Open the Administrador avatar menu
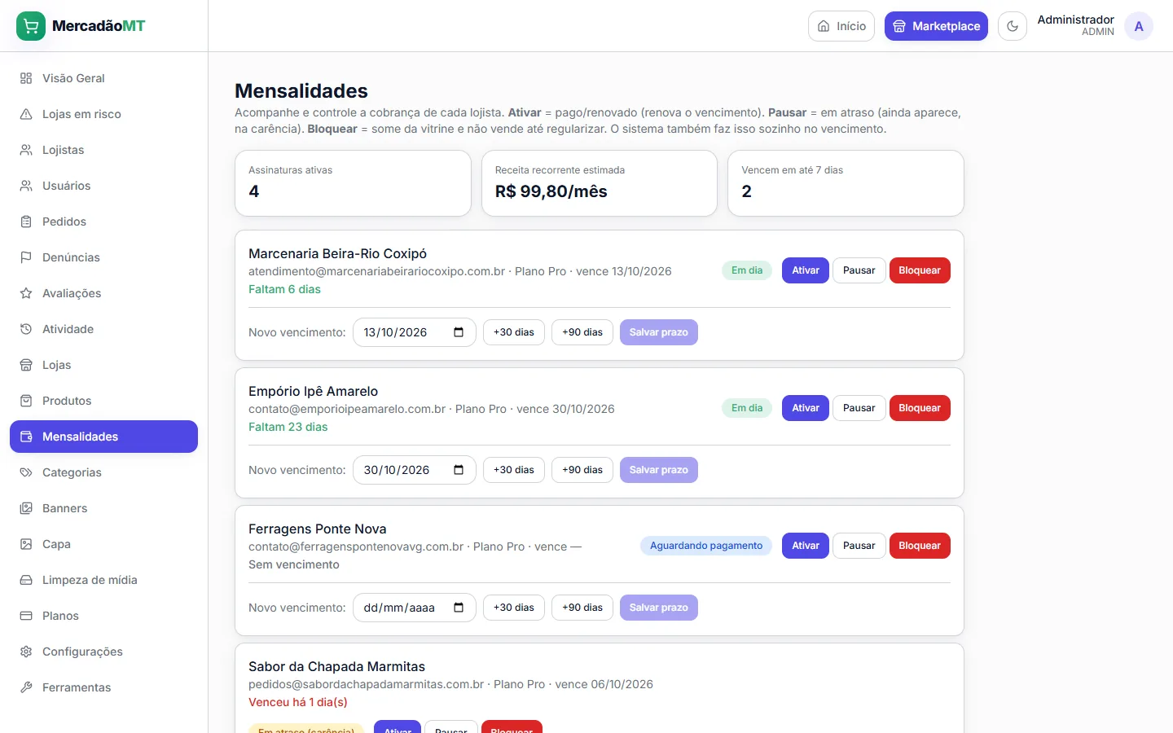The height and width of the screenshot is (733, 1173). coord(1139,26)
